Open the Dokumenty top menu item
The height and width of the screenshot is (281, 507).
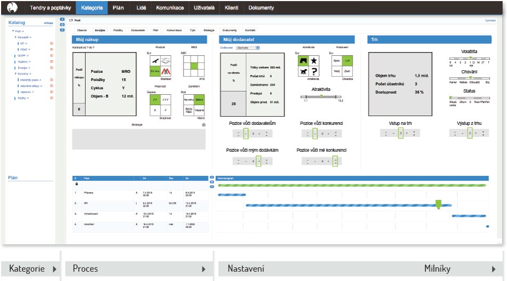click(x=261, y=8)
